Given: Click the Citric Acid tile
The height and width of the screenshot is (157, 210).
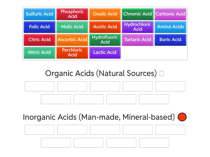Looking at the screenshot, I should point(39,40).
